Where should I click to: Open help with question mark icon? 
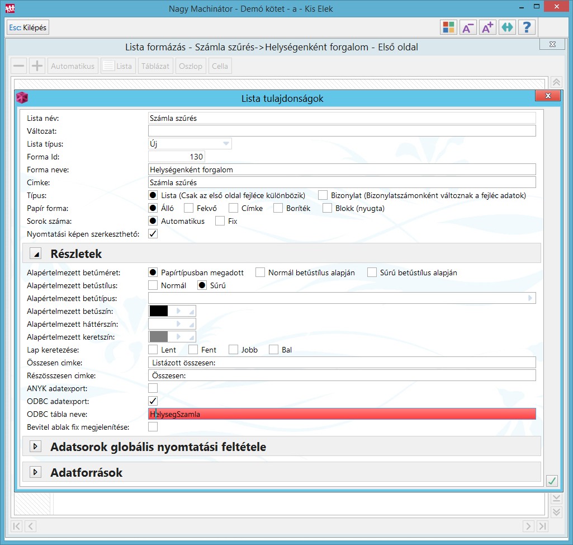pyautogui.click(x=527, y=27)
